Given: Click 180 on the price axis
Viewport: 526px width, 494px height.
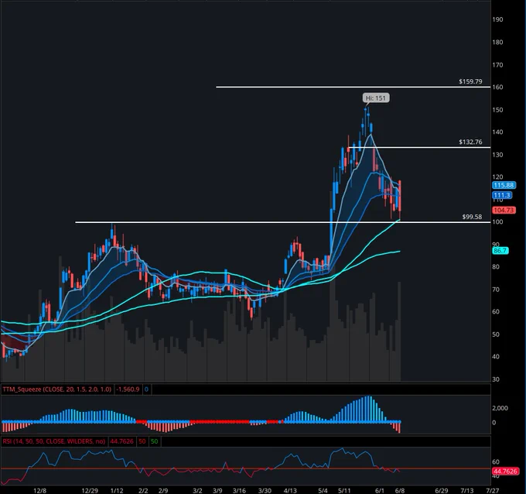Looking at the screenshot, I should [x=497, y=42].
